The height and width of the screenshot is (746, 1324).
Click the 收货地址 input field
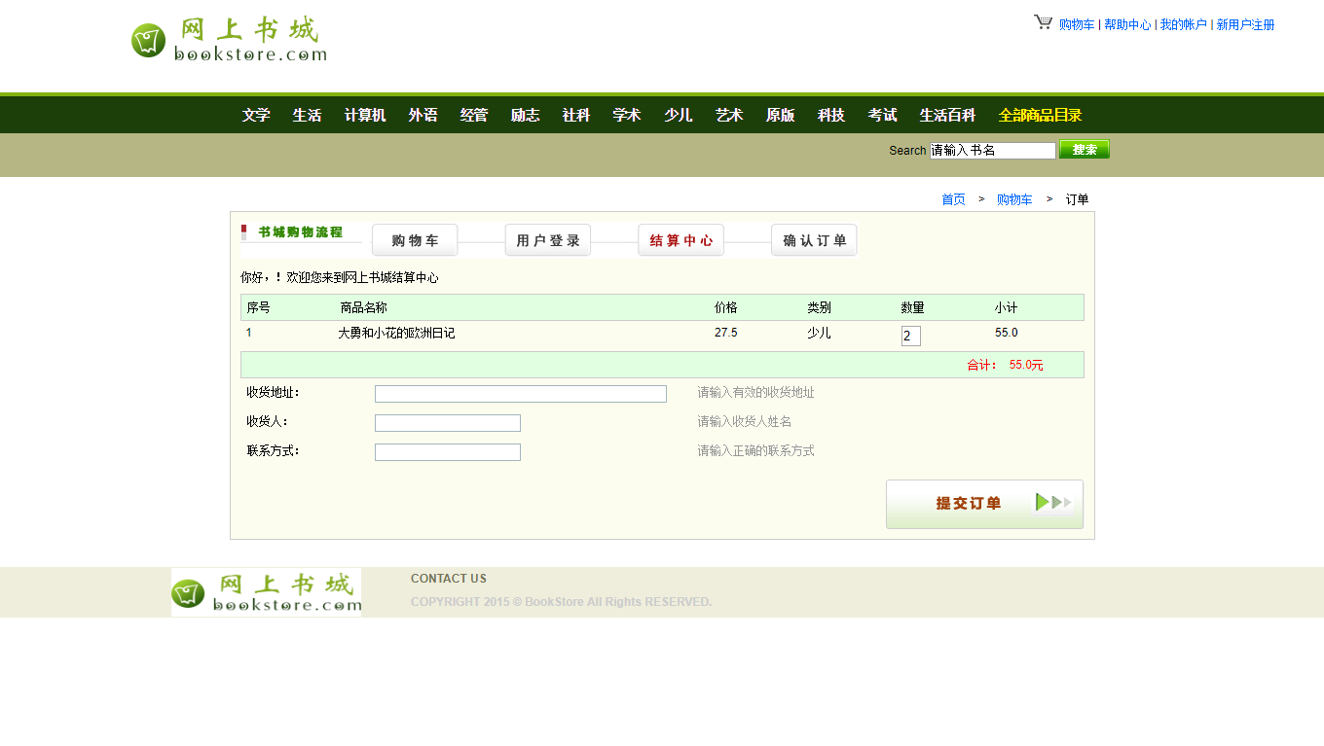[x=521, y=394]
